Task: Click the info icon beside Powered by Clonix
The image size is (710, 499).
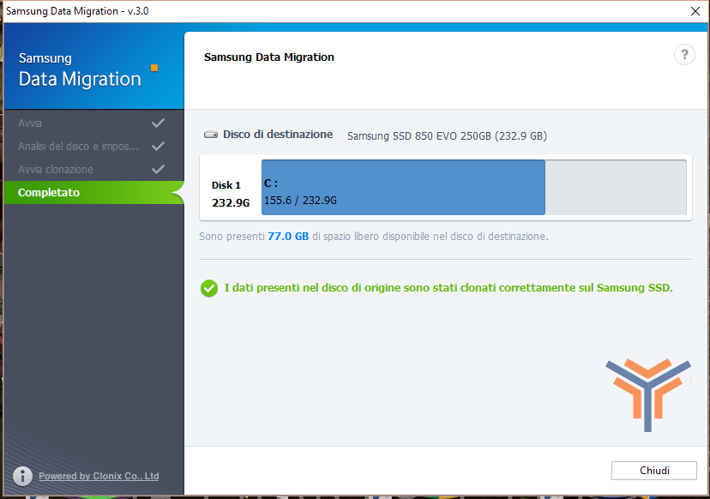Action: tap(22, 476)
